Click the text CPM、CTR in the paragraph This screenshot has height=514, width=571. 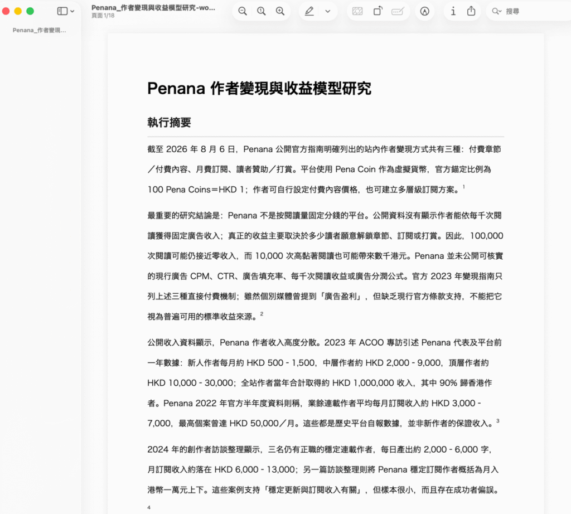pos(212,277)
